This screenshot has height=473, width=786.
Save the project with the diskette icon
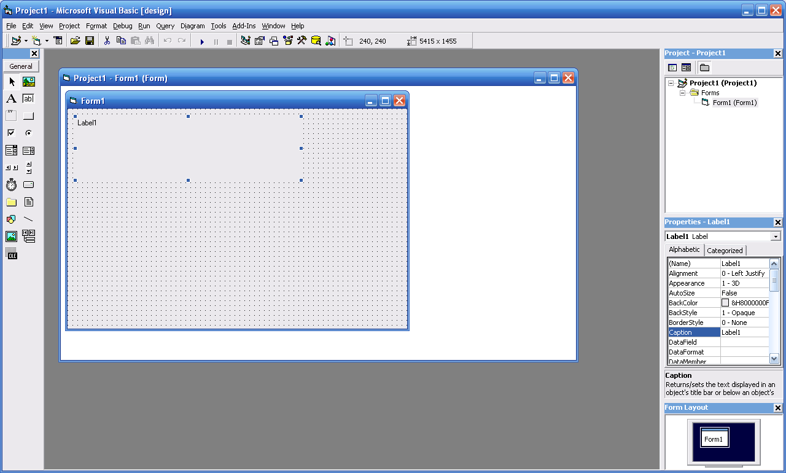90,41
